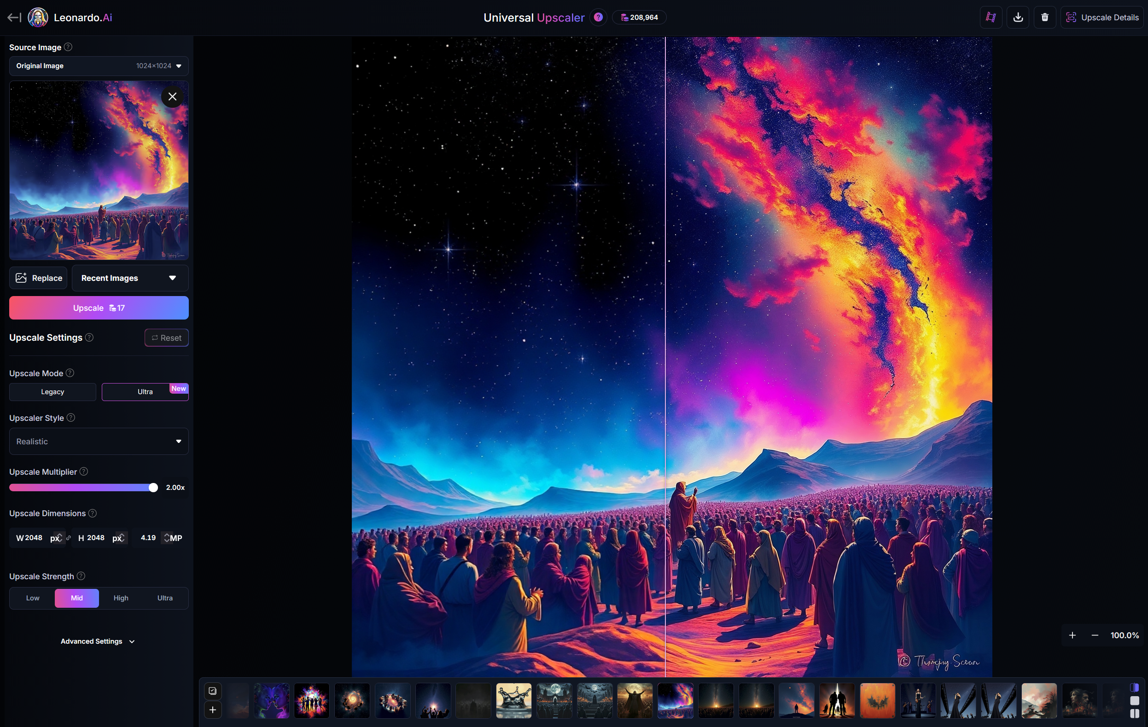Screen dimensions: 1148x727
Task: Set Upscale Strength to Low
Action: [32, 598]
